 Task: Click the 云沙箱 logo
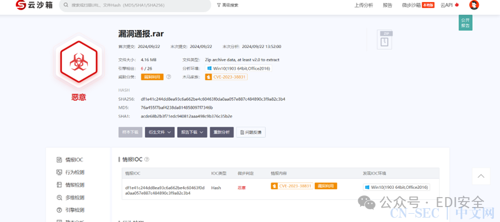click(x=34, y=5)
